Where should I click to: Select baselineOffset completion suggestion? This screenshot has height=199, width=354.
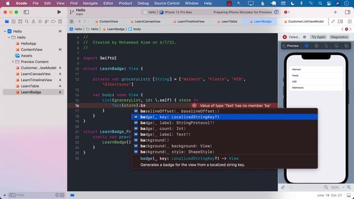tap(225, 111)
